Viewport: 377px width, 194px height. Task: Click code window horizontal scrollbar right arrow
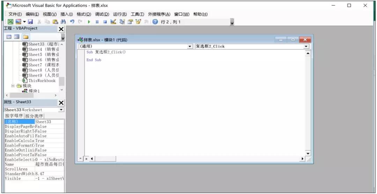tap(302, 159)
